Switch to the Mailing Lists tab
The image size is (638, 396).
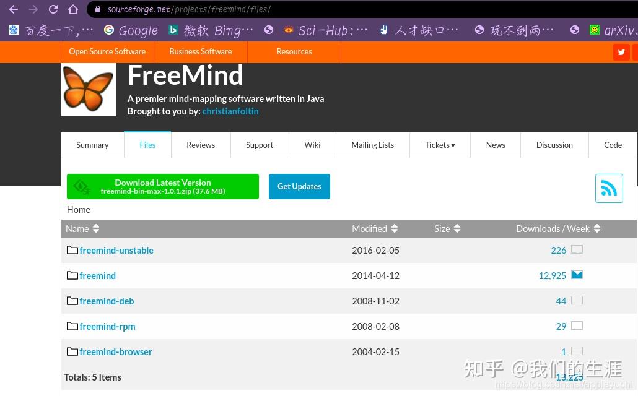pos(373,145)
